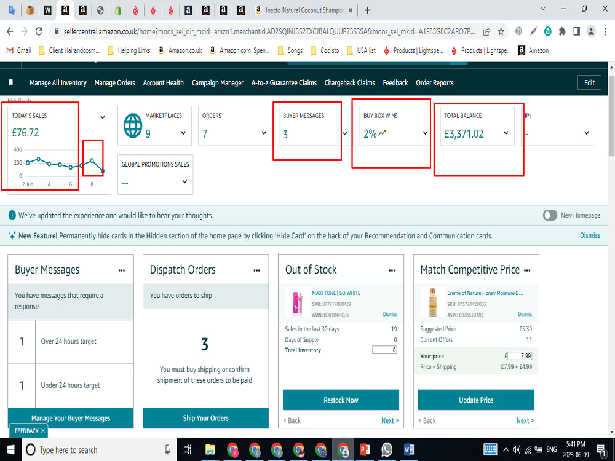The height and width of the screenshot is (461, 615).
Task: Click the Creme of Nature product thumbnail
Action: click(x=432, y=302)
